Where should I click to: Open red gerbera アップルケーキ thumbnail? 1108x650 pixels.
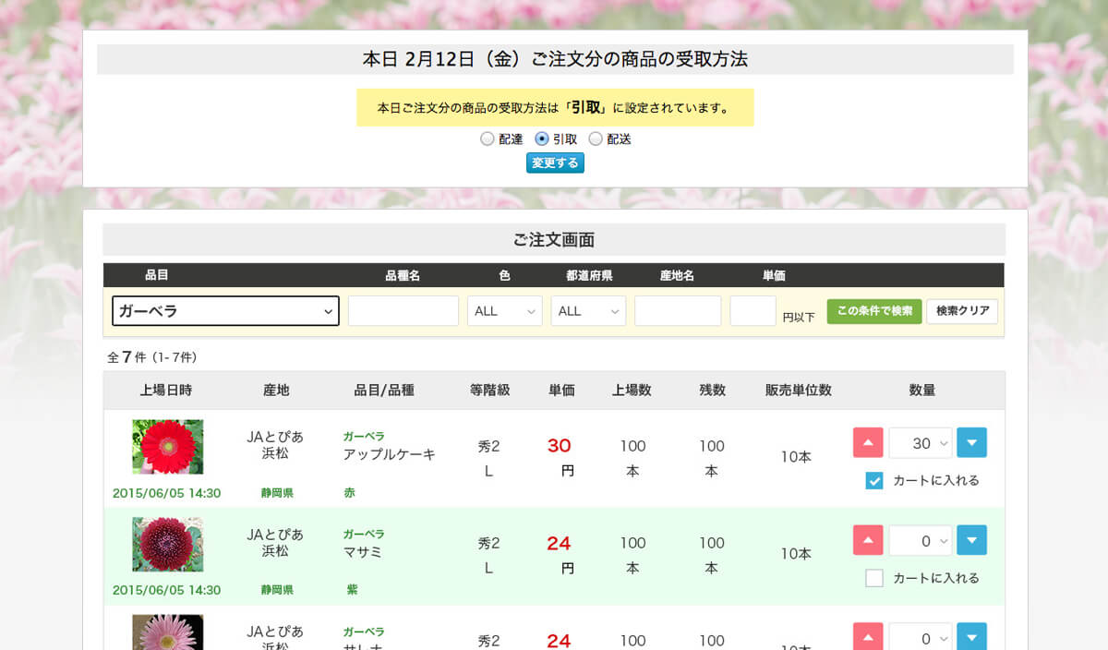[x=167, y=447]
